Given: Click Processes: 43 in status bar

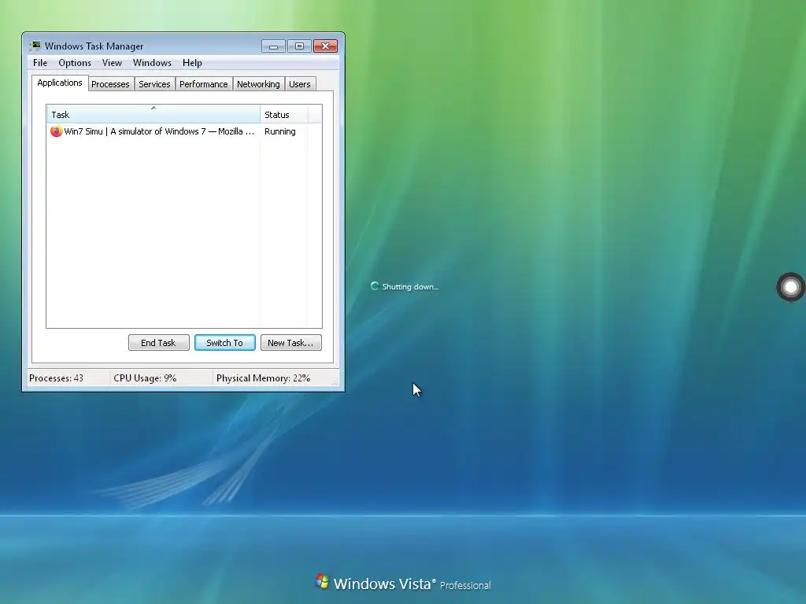Looking at the screenshot, I should coord(56,378).
